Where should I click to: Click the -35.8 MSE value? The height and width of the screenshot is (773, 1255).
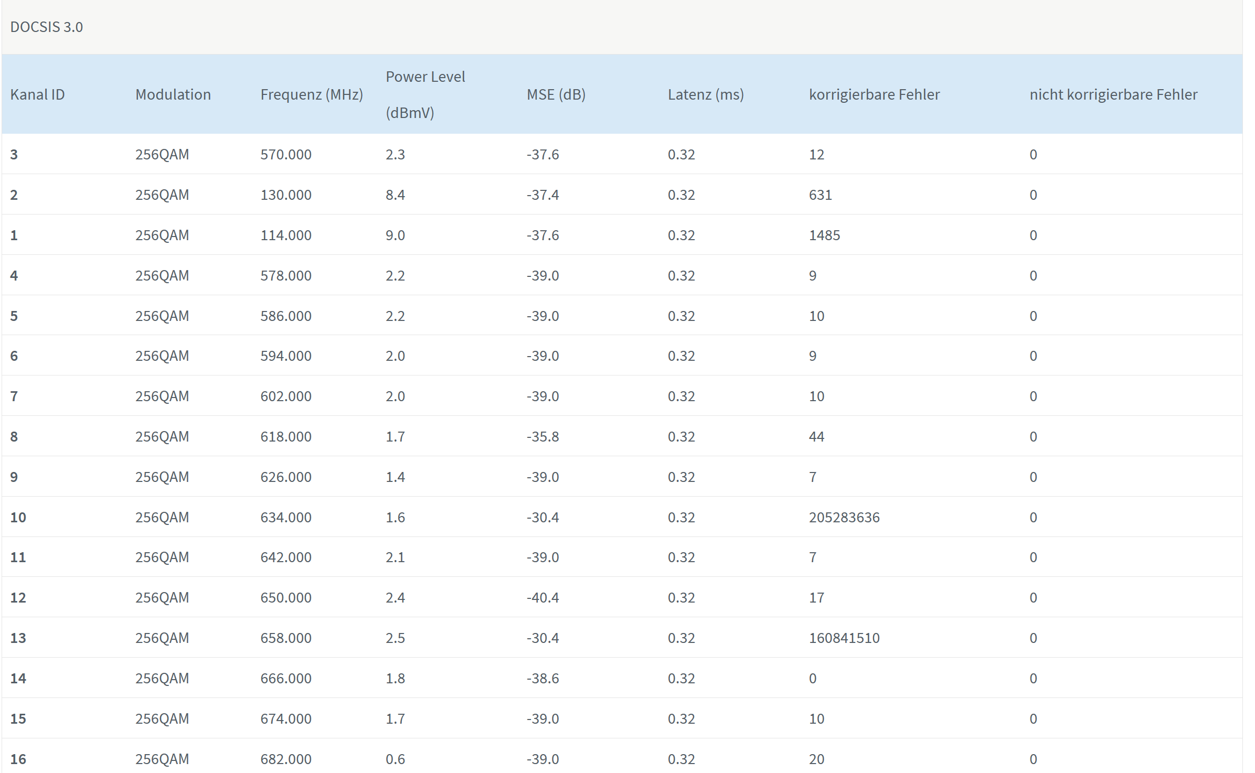543,437
